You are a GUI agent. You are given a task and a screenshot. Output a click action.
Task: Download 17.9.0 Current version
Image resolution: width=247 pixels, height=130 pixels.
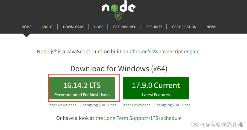pyautogui.click(x=156, y=88)
